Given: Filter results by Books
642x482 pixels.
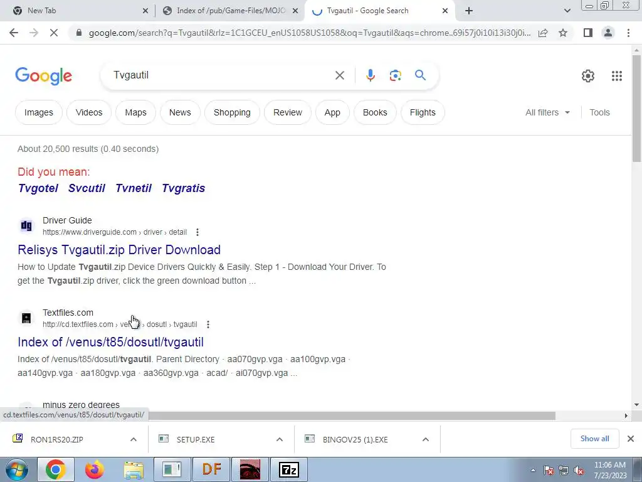Looking at the screenshot, I should (x=375, y=112).
